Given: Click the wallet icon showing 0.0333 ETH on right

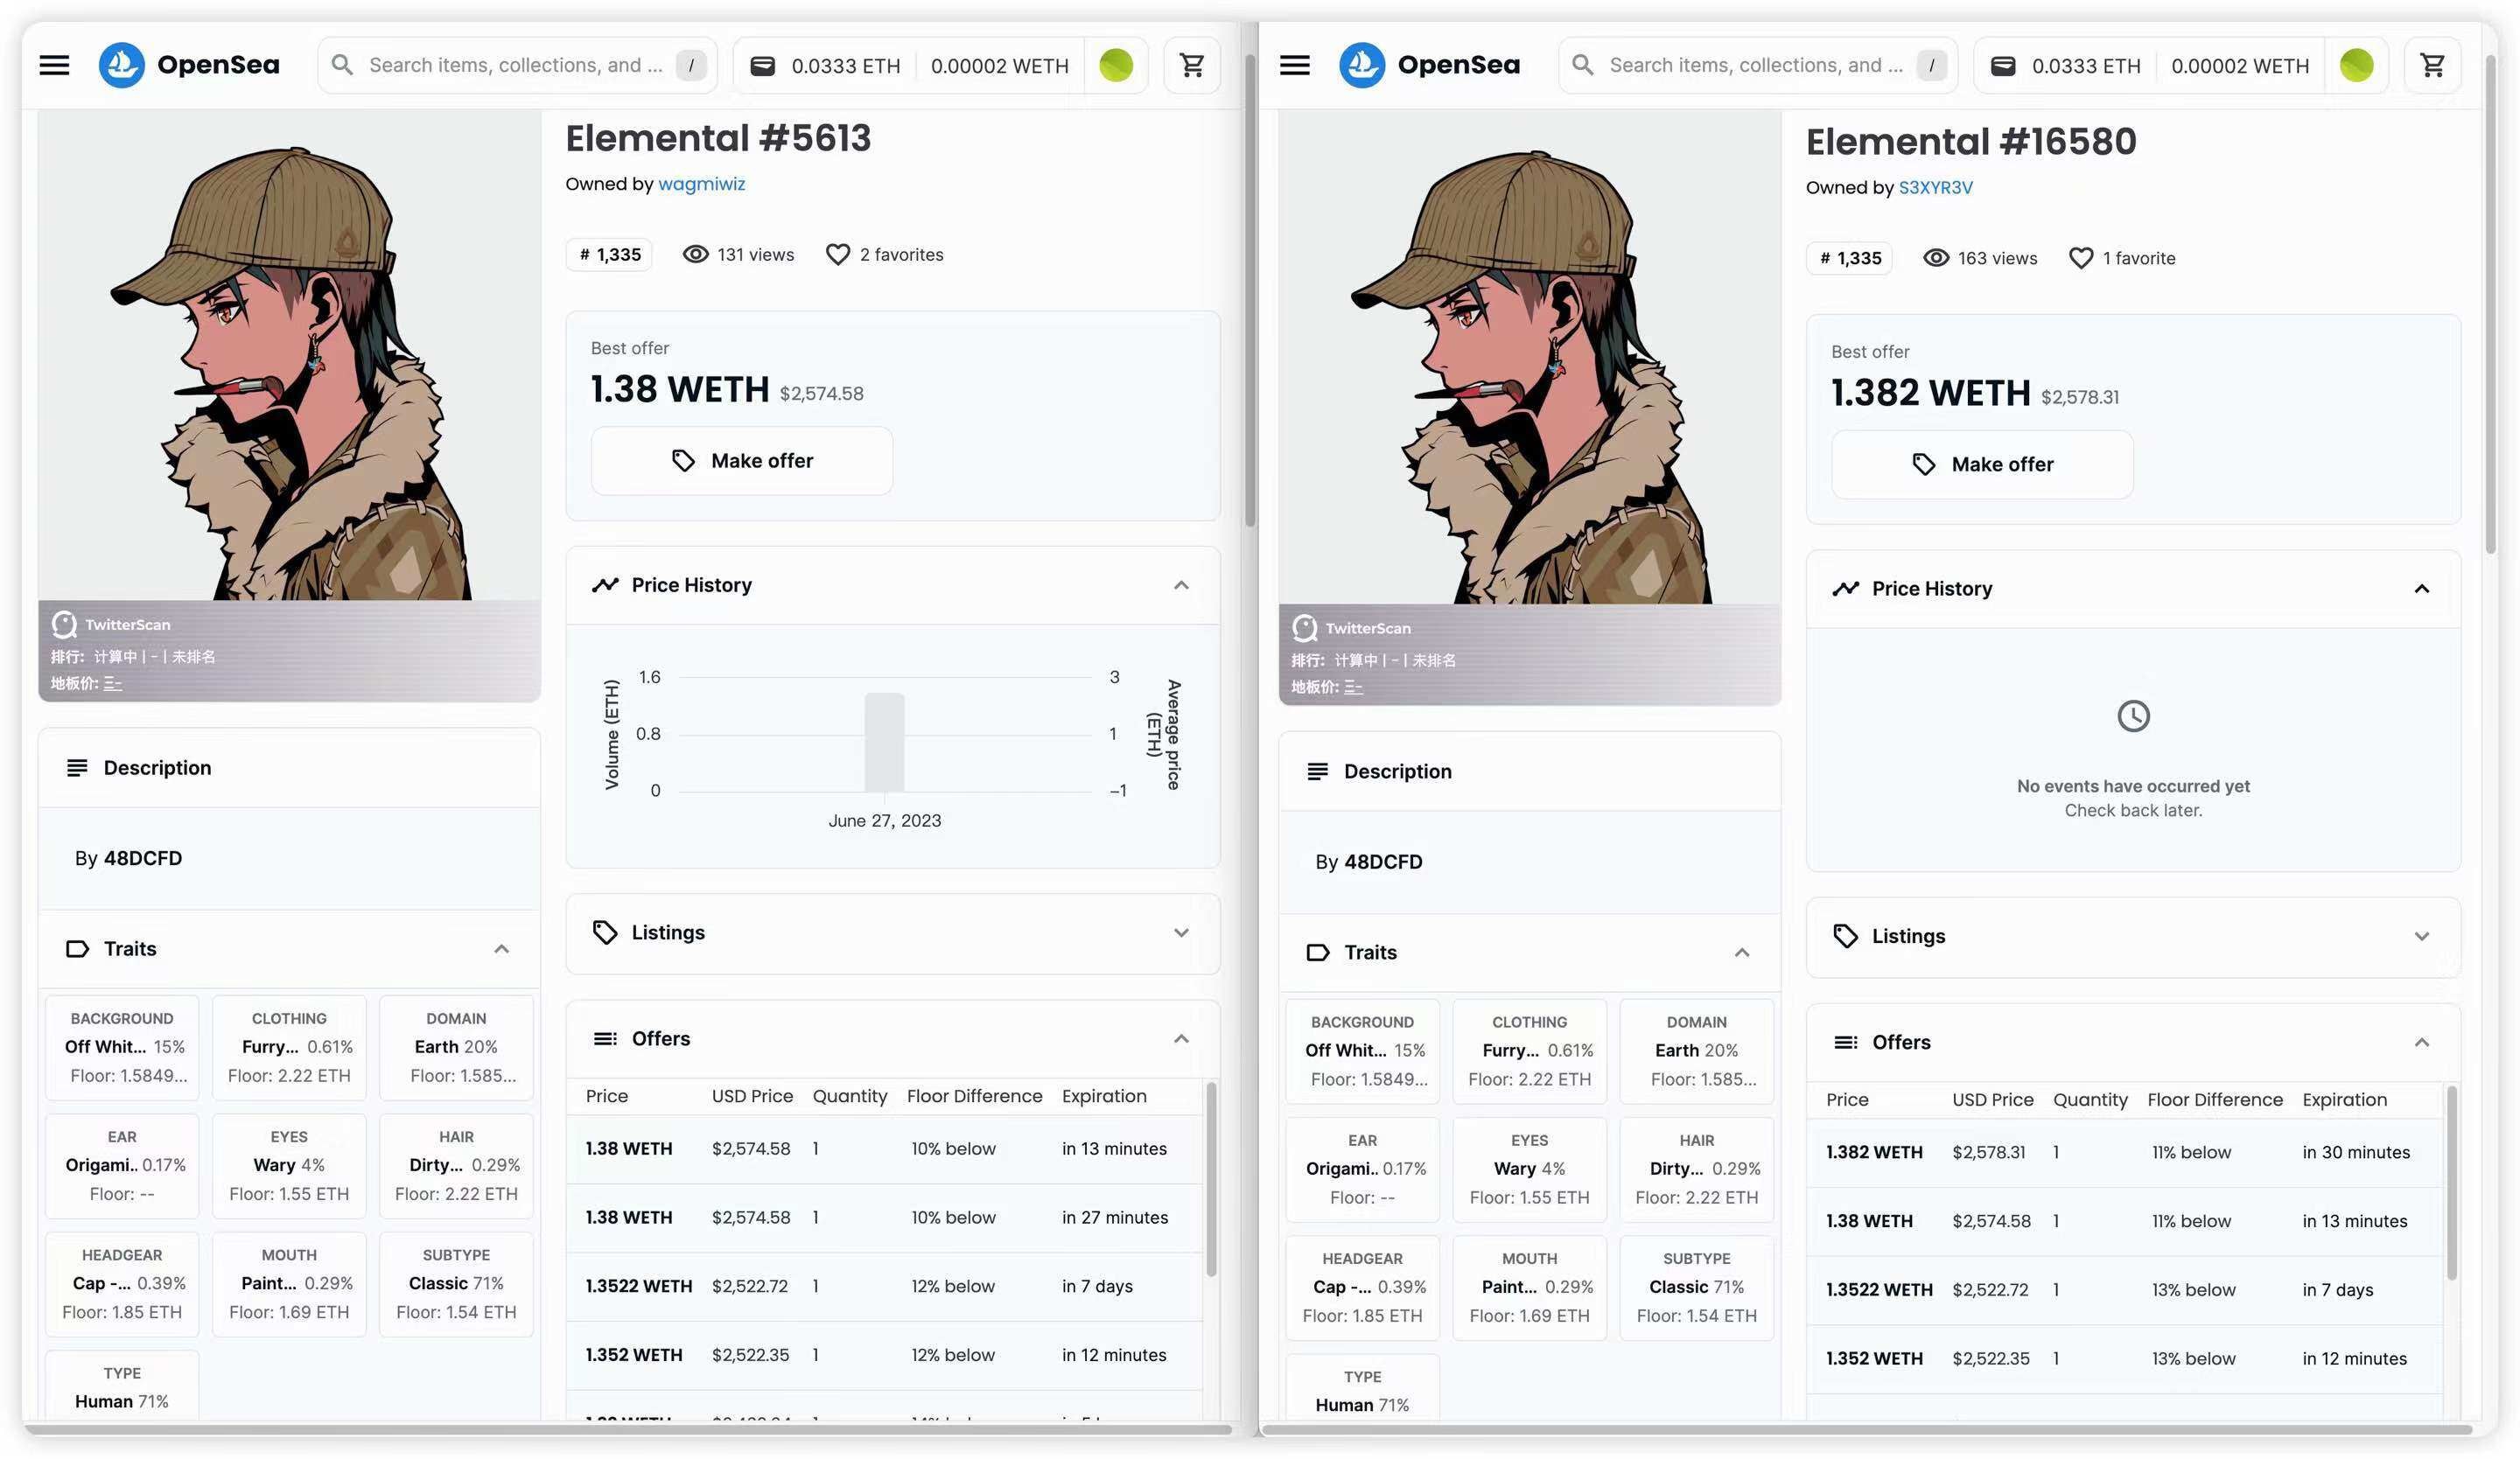Looking at the screenshot, I should point(2003,66).
